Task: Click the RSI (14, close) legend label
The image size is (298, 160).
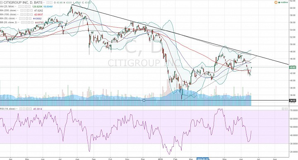Action: pyautogui.click(x=7, y=109)
